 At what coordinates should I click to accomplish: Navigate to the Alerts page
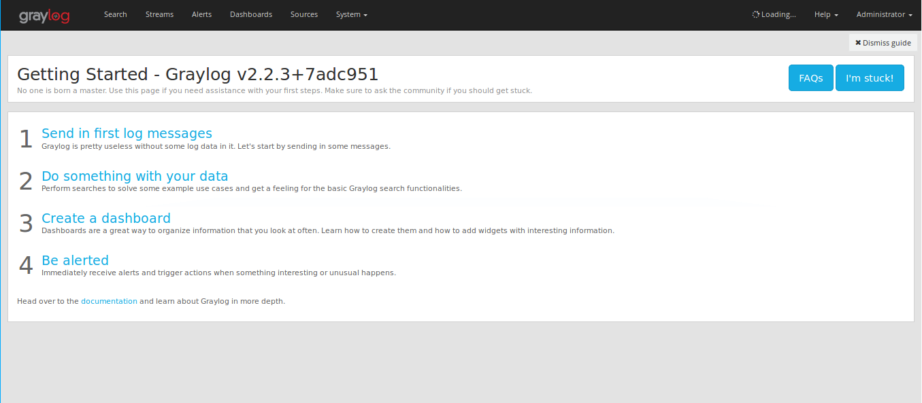tap(201, 14)
